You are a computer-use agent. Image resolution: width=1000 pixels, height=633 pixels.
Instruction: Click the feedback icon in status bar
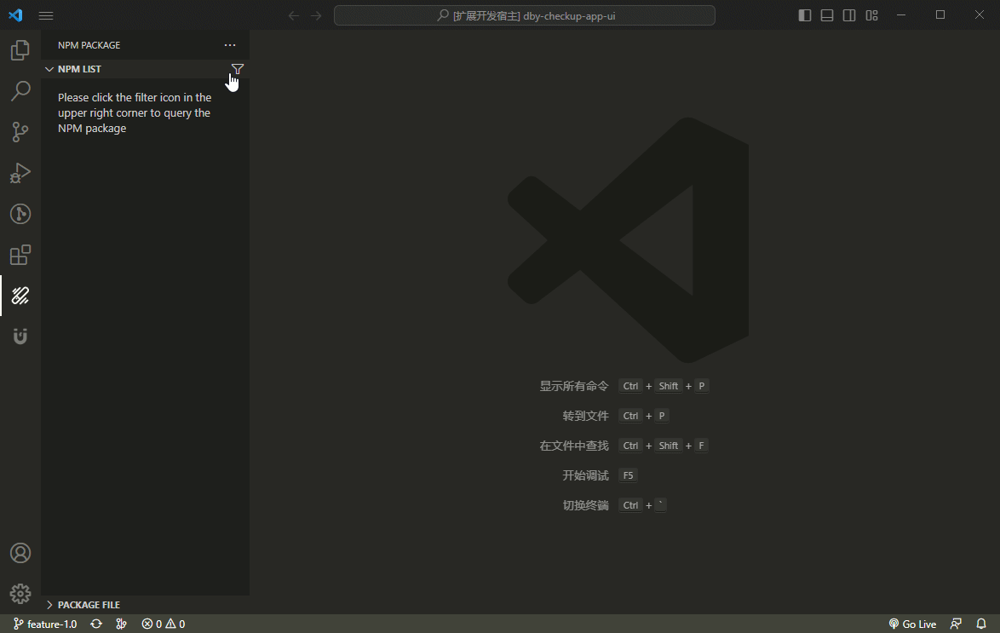click(956, 624)
